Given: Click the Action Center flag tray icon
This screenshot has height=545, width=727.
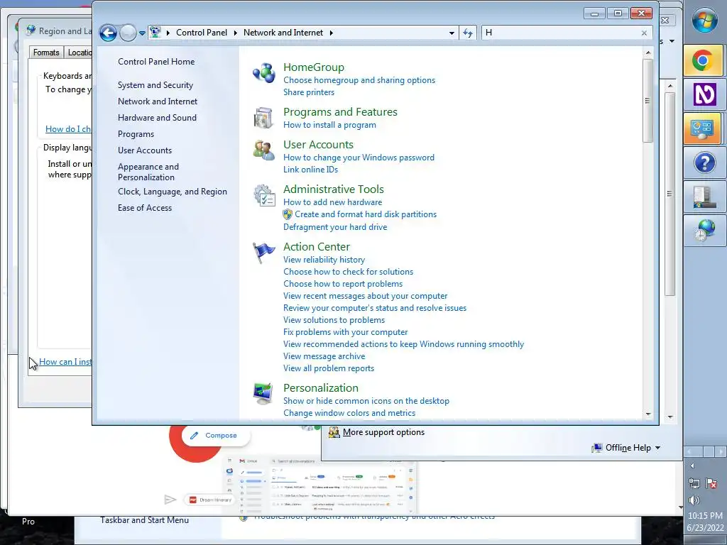Looking at the screenshot, I should (711, 483).
